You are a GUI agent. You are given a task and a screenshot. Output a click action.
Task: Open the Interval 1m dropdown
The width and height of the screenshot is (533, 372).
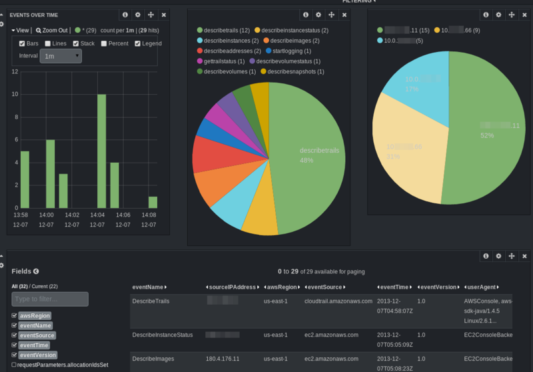[x=61, y=56]
